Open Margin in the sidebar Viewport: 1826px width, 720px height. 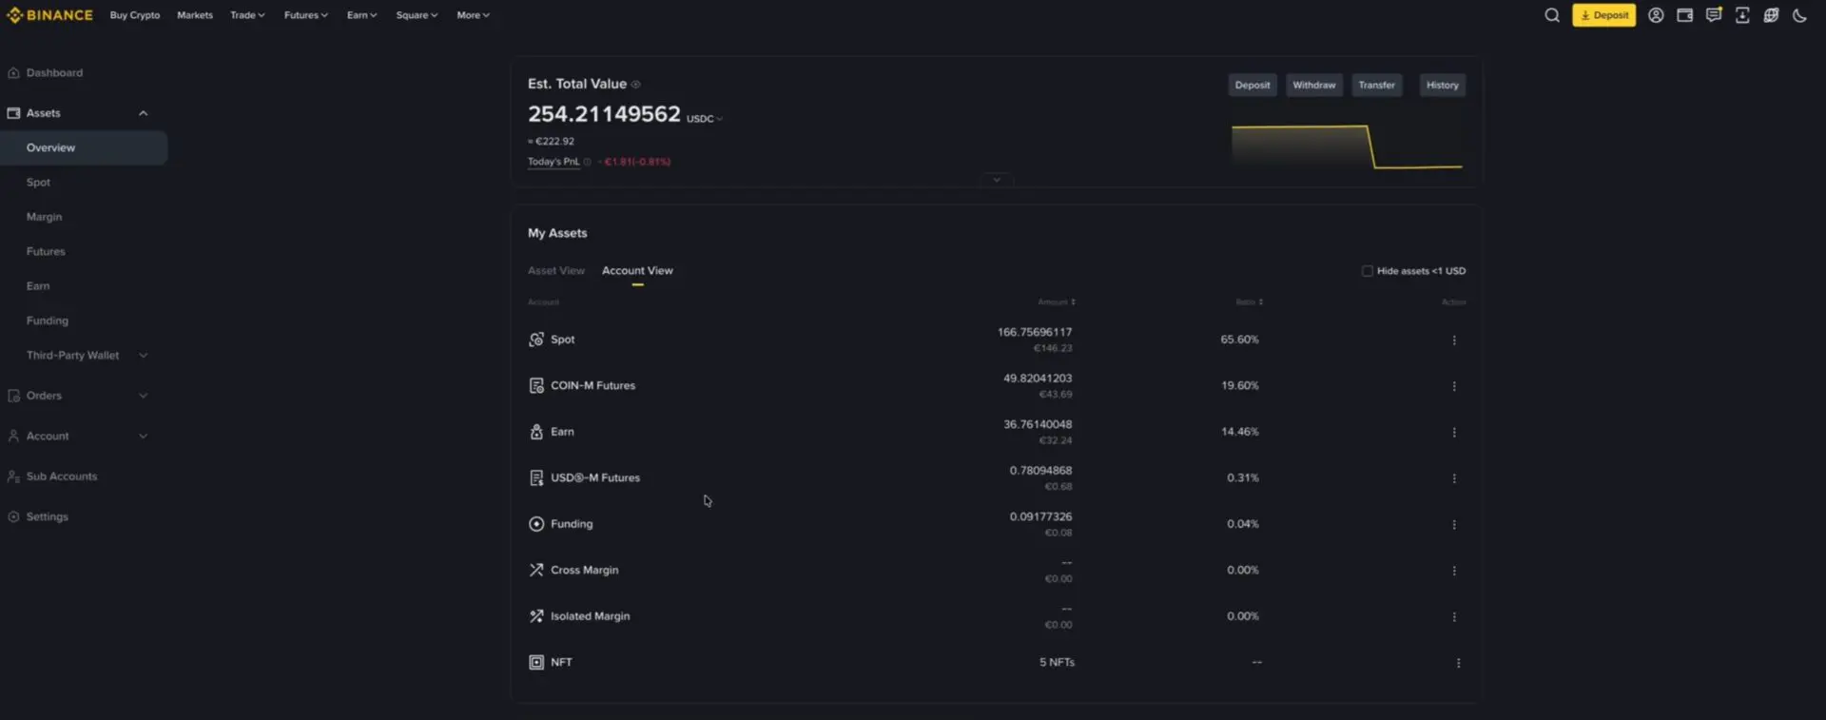tap(44, 217)
